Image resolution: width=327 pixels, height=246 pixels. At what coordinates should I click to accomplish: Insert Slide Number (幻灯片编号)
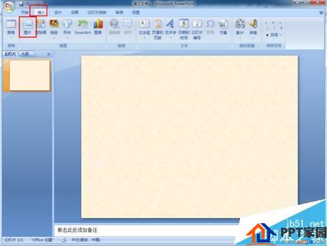click(x=197, y=29)
